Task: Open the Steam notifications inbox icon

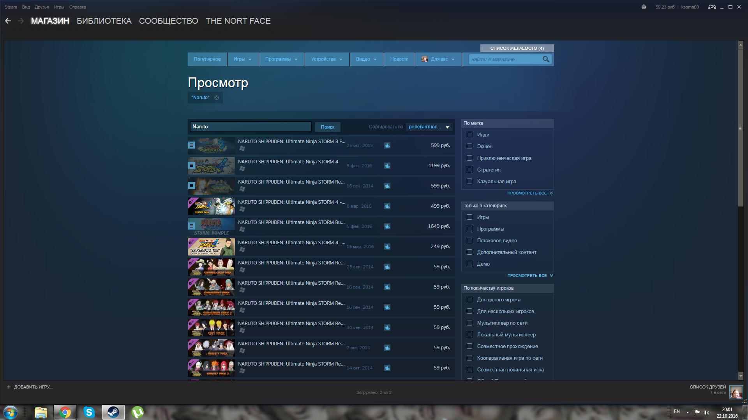Action: (644, 7)
